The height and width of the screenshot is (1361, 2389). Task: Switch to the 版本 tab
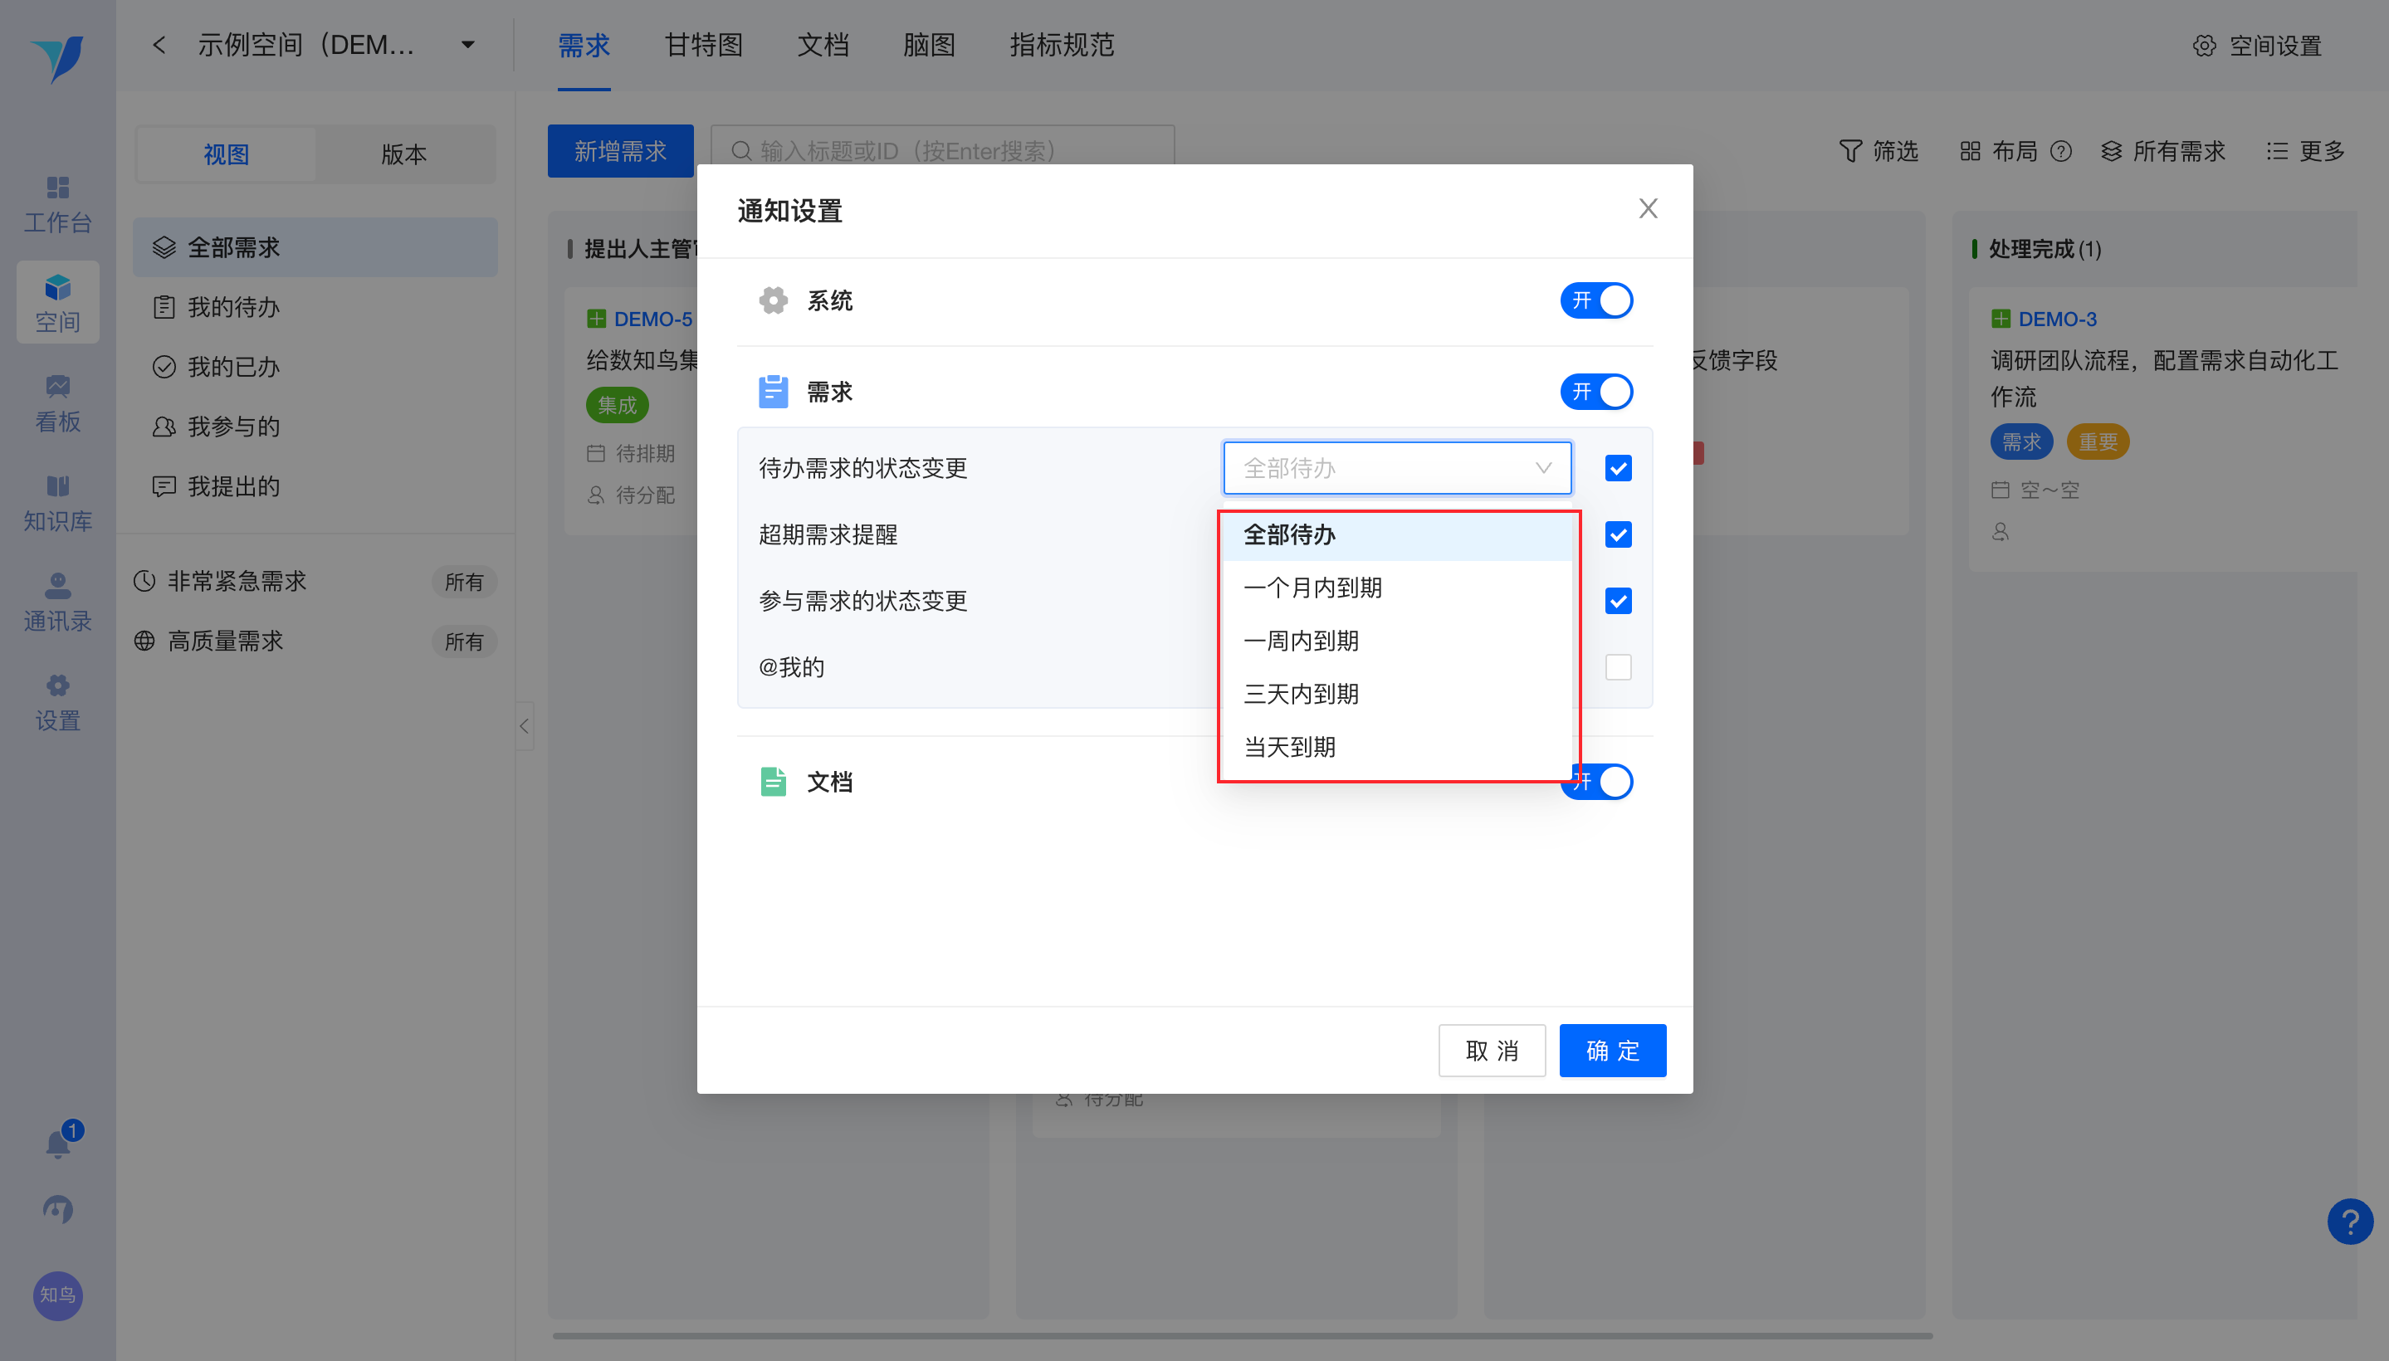coord(404,154)
